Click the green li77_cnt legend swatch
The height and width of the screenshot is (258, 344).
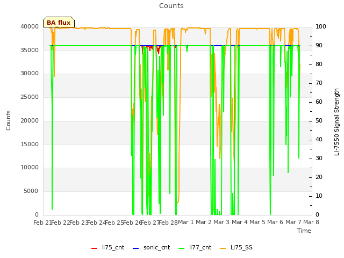182,248
